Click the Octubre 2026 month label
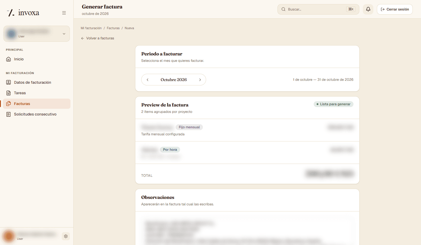This screenshot has width=421, height=245. coord(174,80)
